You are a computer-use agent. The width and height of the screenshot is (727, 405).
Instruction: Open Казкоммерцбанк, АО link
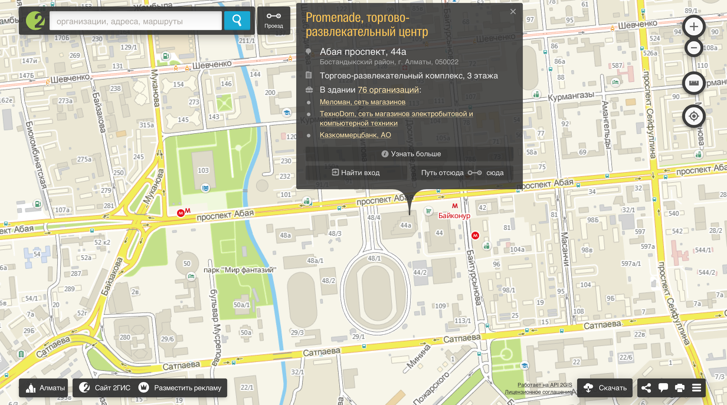point(355,135)
